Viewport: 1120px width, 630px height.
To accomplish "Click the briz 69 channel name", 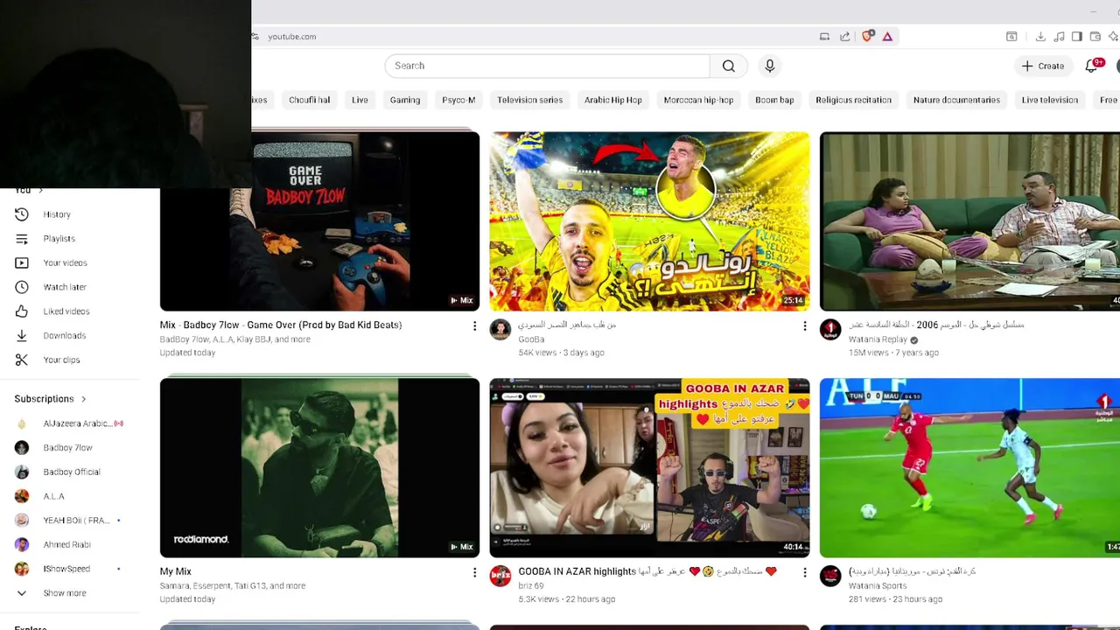I will [x=530, y=586].
